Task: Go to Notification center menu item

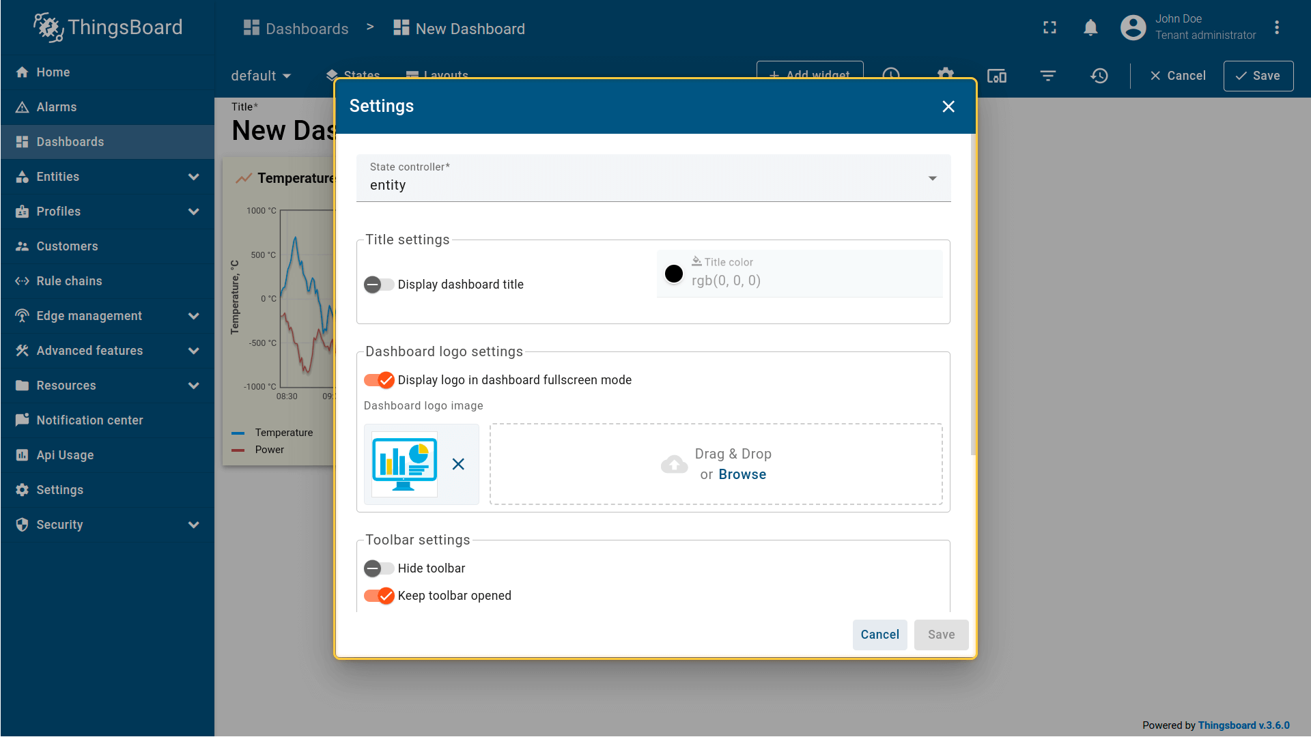Action: (x=89, y=420)
